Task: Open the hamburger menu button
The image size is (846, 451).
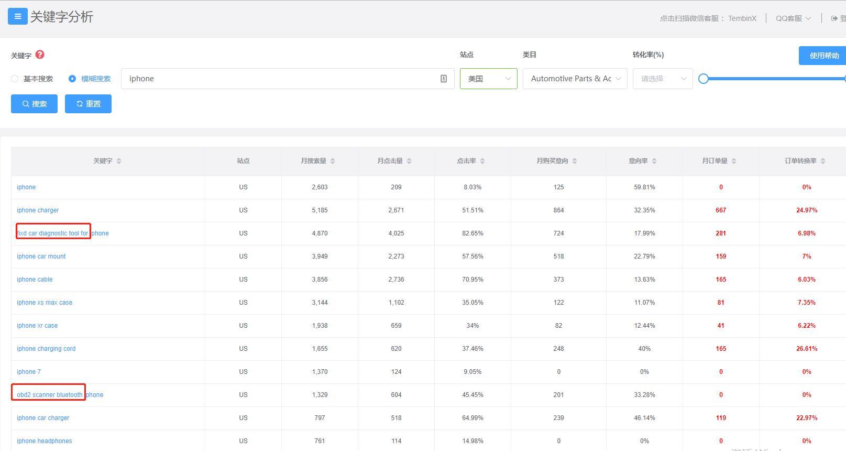Action: [x=17, y=16]
